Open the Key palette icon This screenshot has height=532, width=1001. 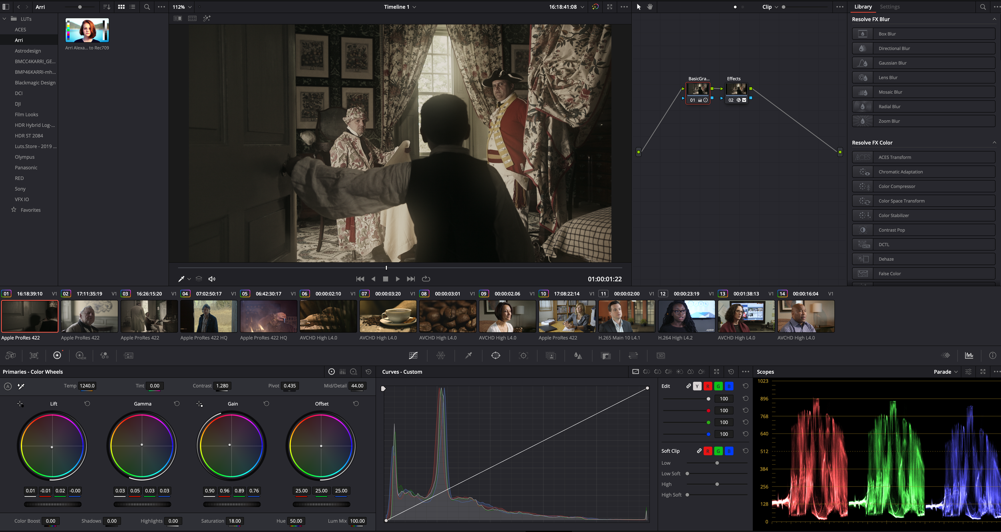606,355
